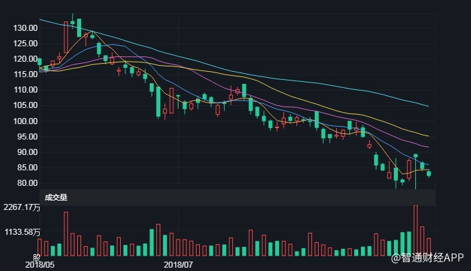Click the tallest volume bar at far right
The image size is (471, 271).
pos(415,230)
